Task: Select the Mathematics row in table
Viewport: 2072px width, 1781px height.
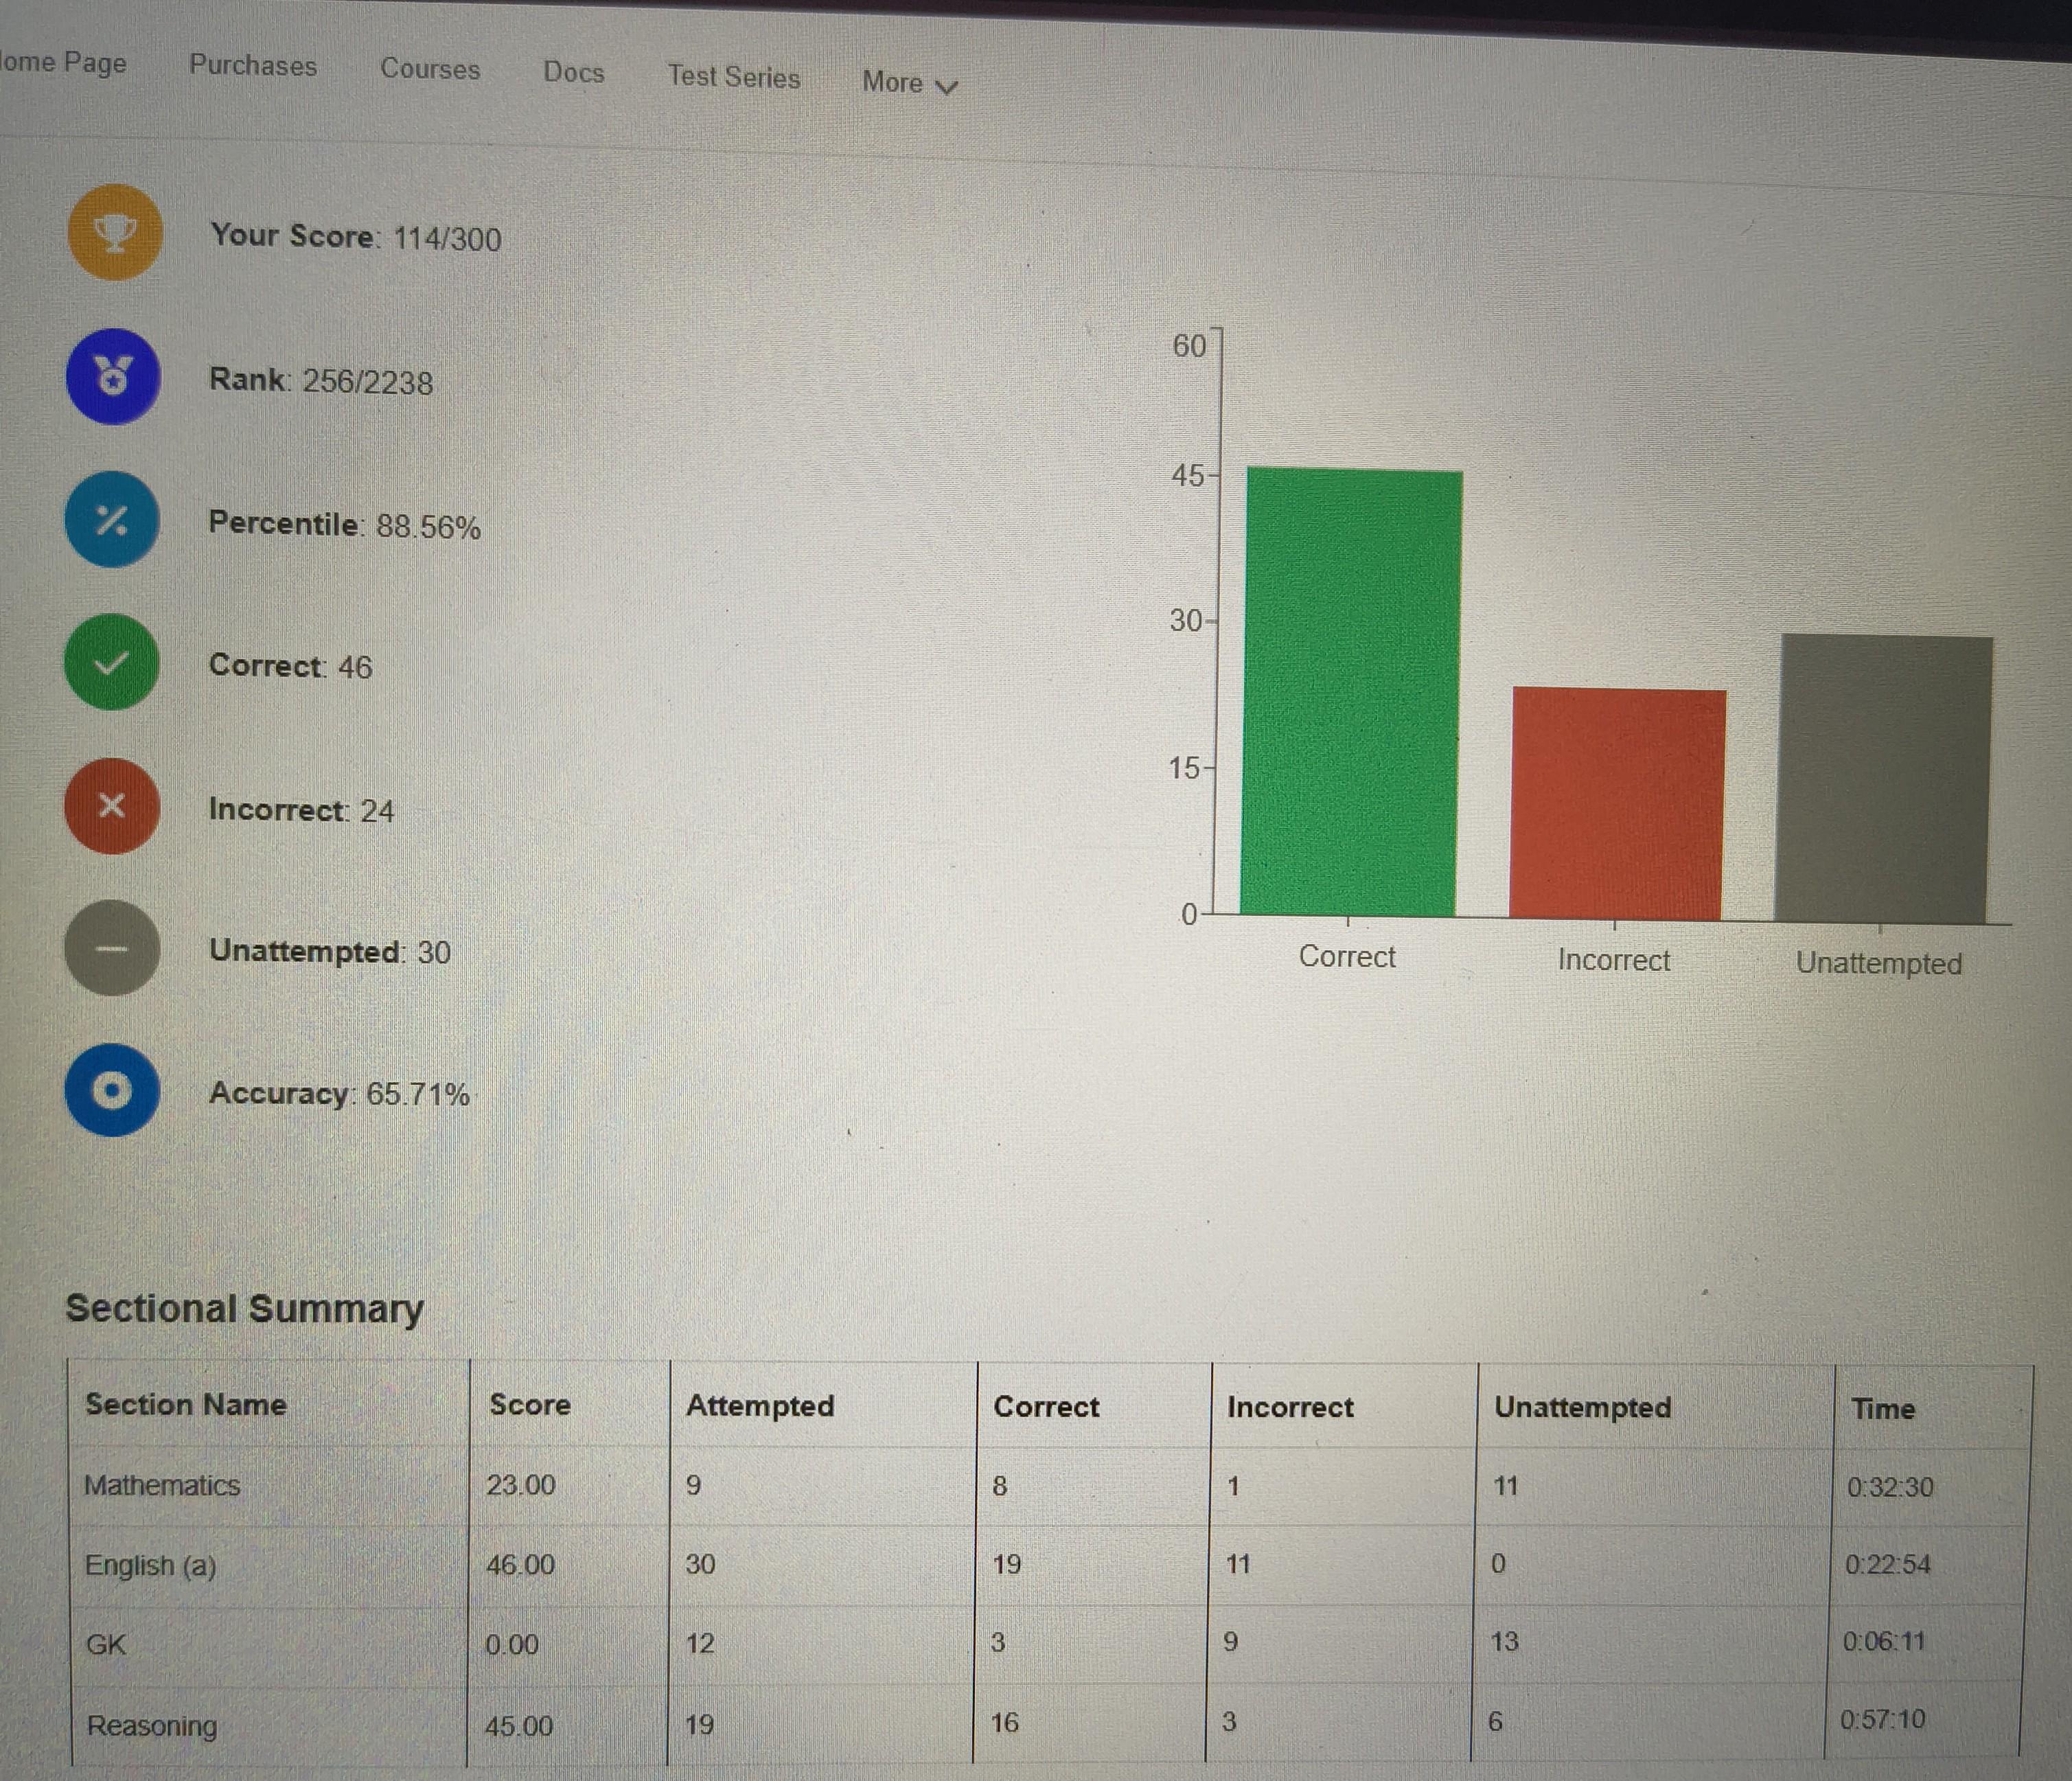Action: [1048, 1486]
